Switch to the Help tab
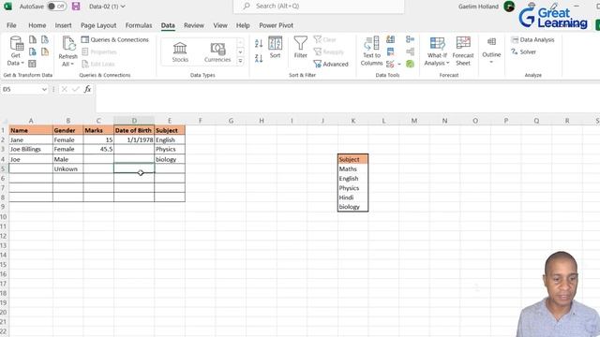 coord(243,25)
